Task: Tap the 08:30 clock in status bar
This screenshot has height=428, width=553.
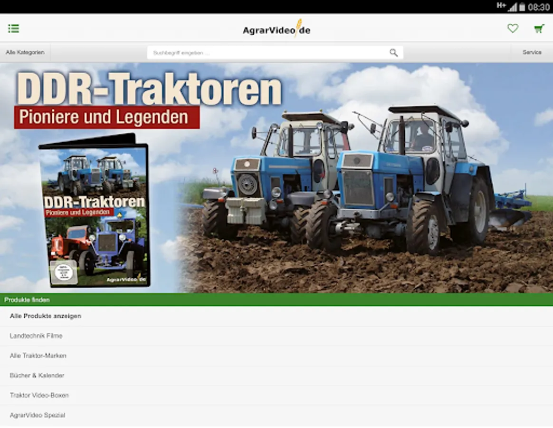Action: pos(539,7)
